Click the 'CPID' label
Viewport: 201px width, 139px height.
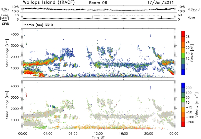click(6, 24)
